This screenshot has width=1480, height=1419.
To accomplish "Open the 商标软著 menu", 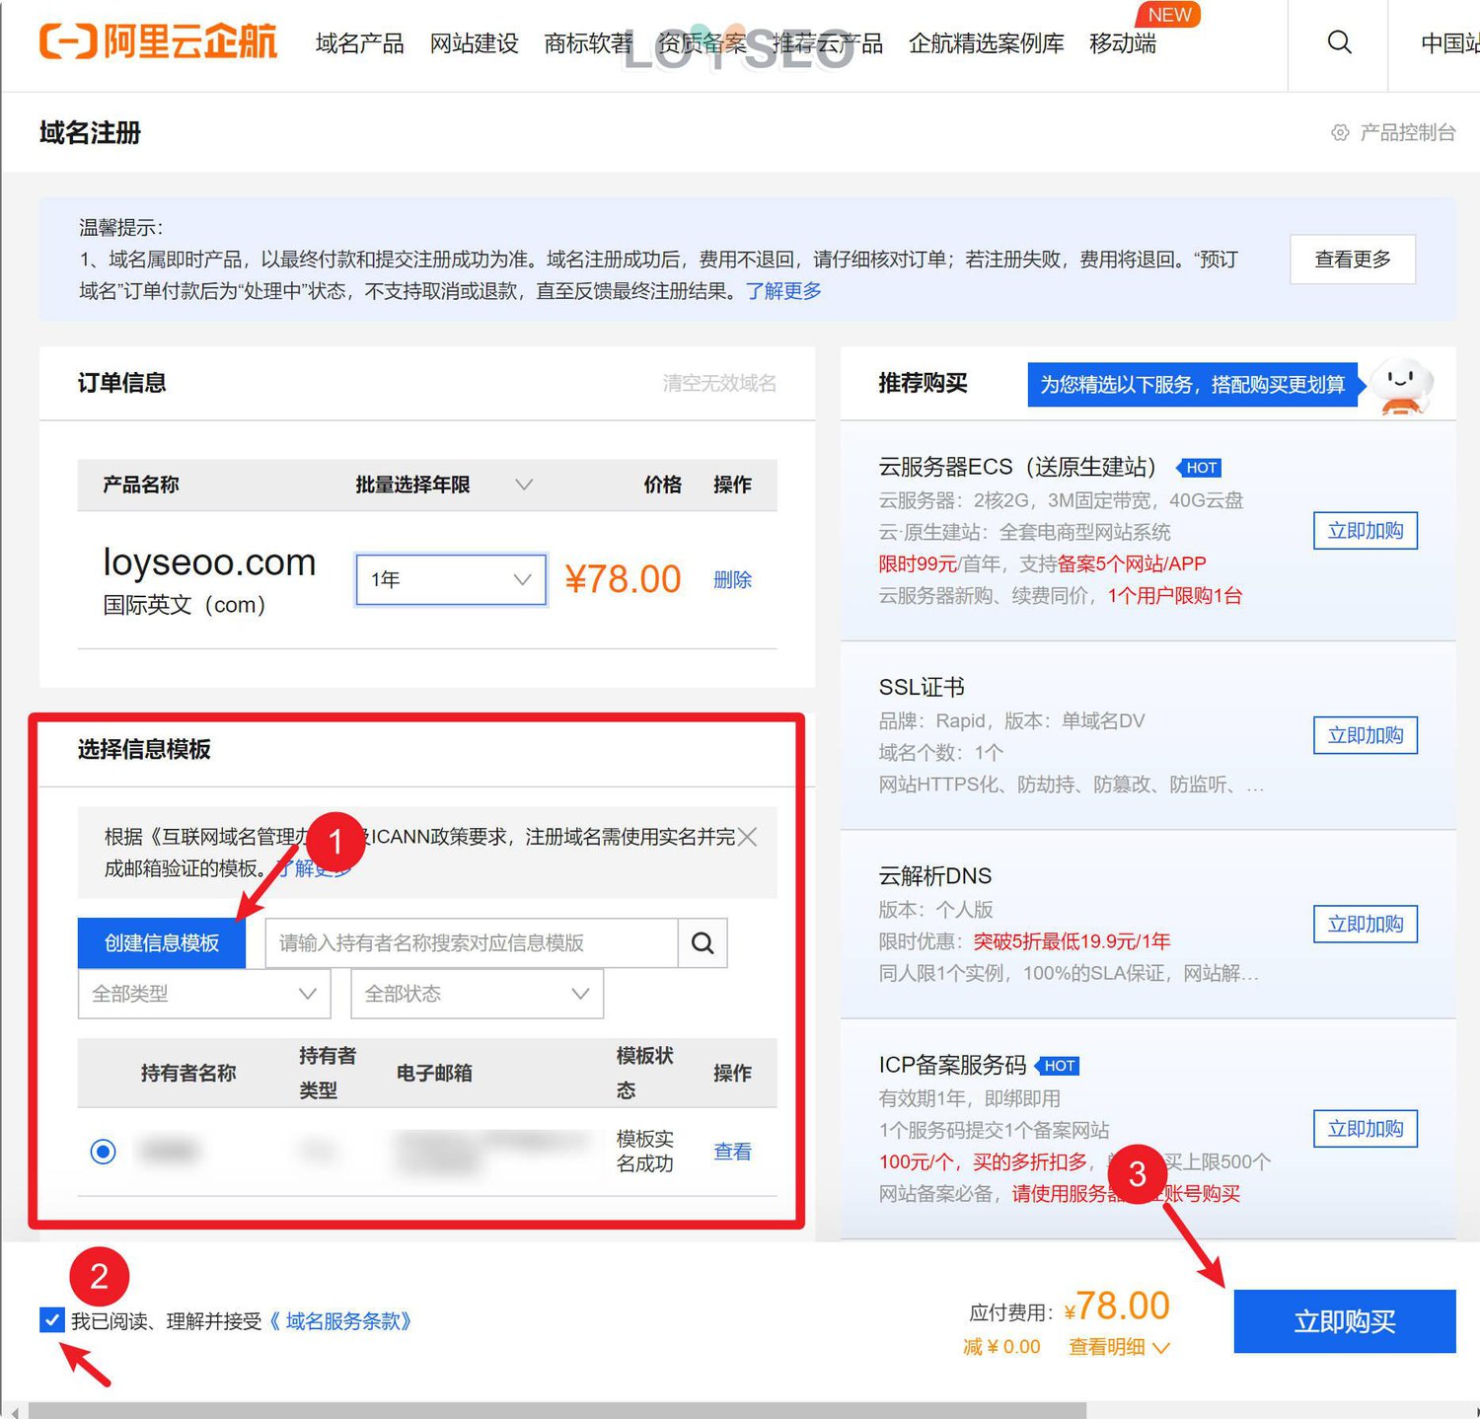I will (x=588, y=43).
